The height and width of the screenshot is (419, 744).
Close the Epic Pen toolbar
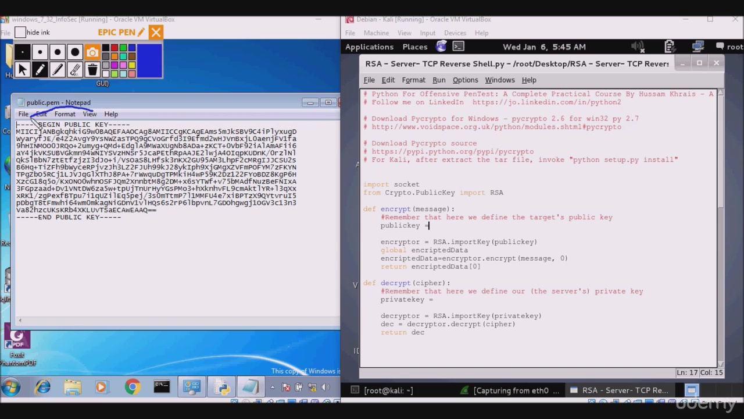tap(156, 33)
